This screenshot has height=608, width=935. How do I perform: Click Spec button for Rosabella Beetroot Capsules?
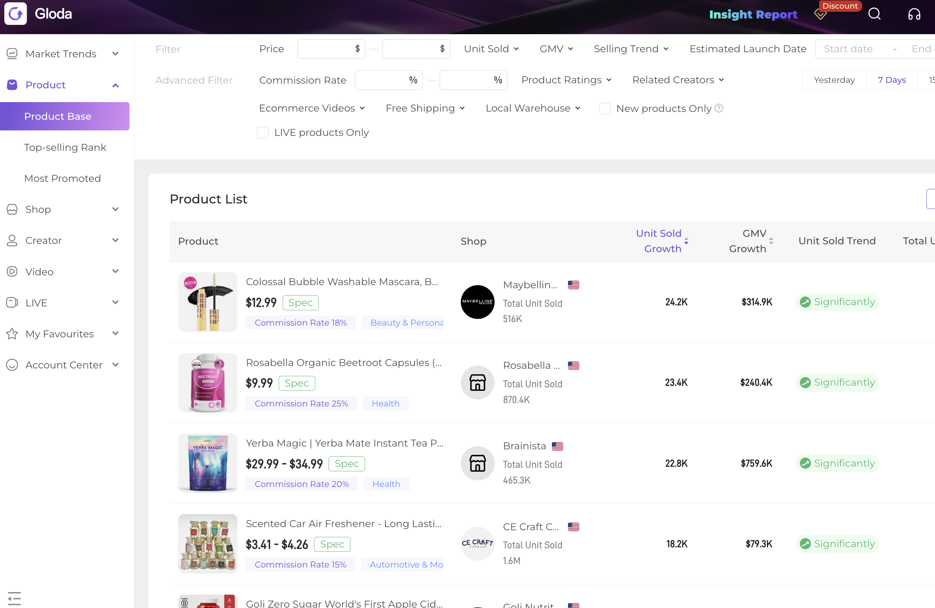(297, 383)
